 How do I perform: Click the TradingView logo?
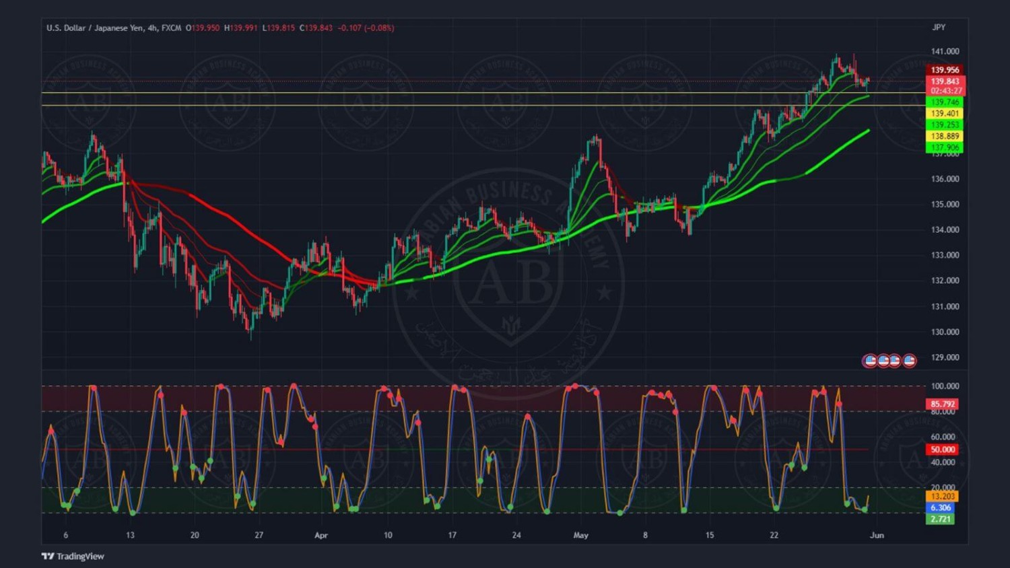73,556
